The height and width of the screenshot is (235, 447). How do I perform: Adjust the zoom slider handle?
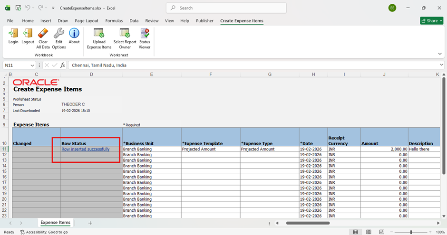[411, 232]
